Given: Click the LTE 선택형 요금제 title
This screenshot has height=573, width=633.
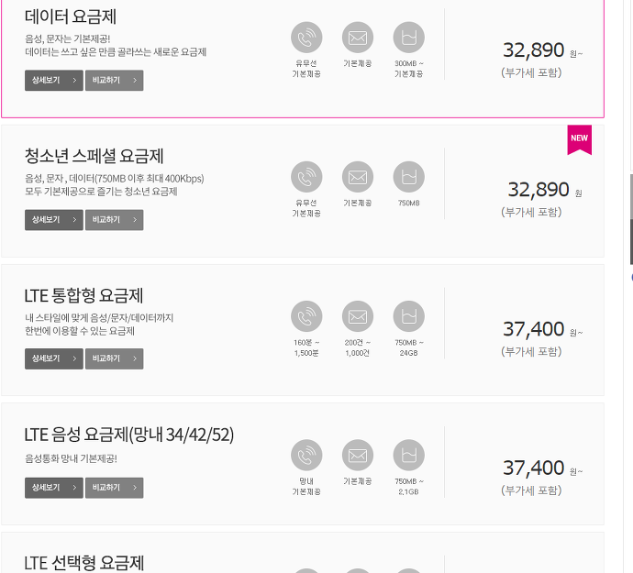Looking at the screenshot, I should coord(84,563).
